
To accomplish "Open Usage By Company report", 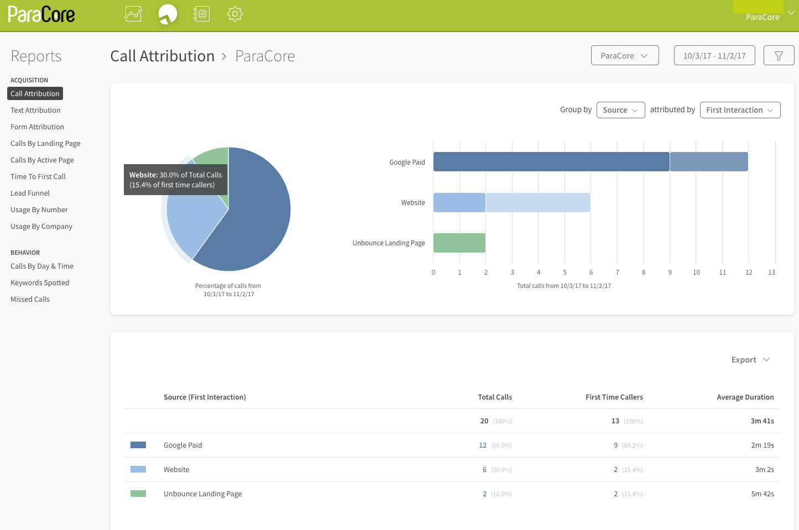I will 41,226.
